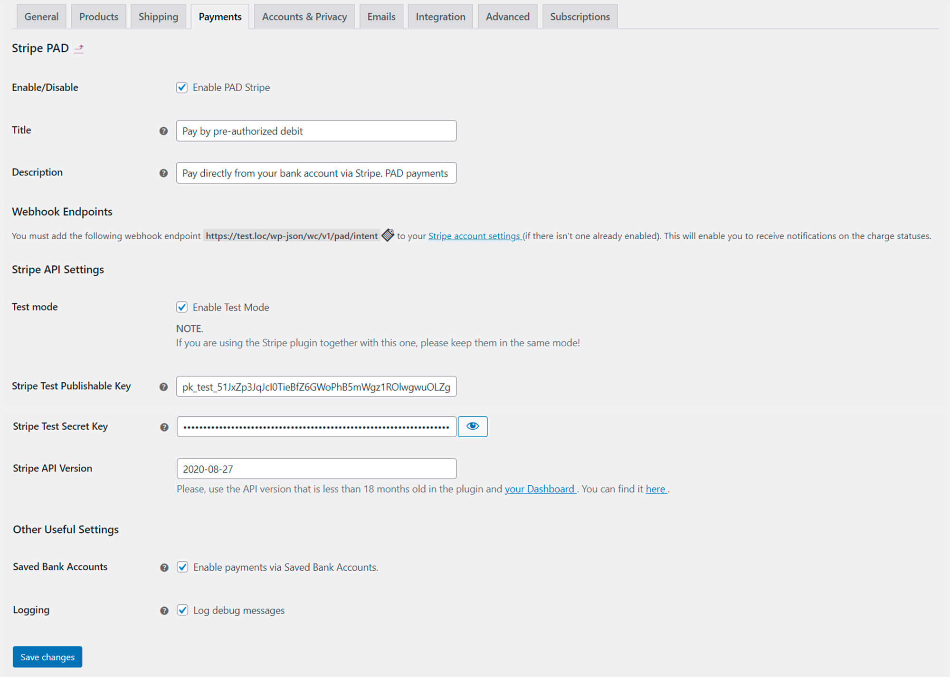
Task: Go to the Accounts & Privacy tab
Action: (304, 17)
